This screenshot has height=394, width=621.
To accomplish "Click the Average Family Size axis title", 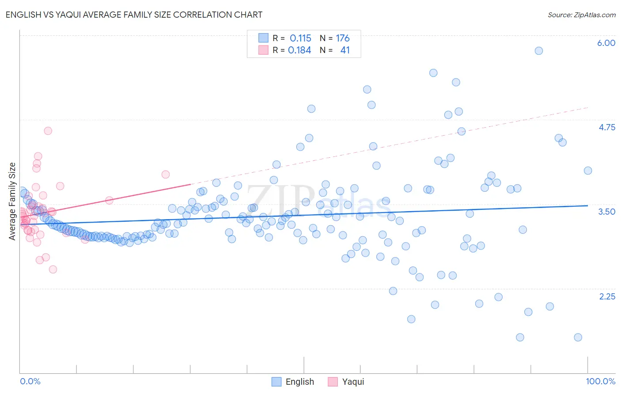I will point(12,201).
